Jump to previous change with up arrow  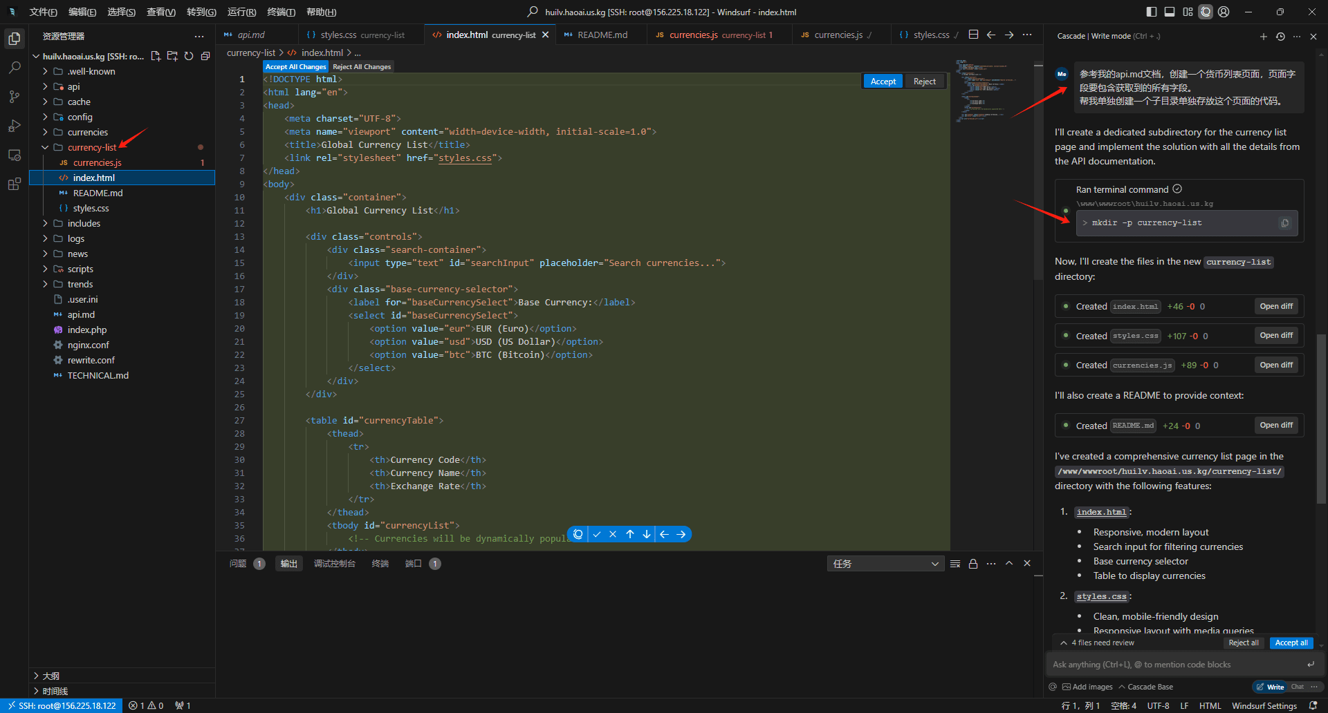click(630, 534)
